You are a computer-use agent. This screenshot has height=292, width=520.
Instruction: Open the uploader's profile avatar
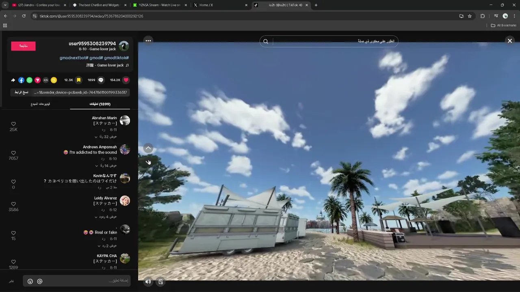click(x=124, y=46)
